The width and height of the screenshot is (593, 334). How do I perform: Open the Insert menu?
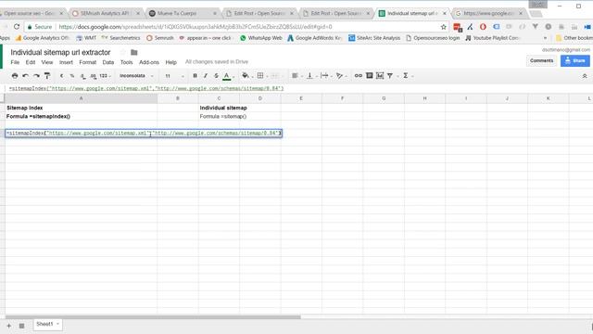pos(66,62)
